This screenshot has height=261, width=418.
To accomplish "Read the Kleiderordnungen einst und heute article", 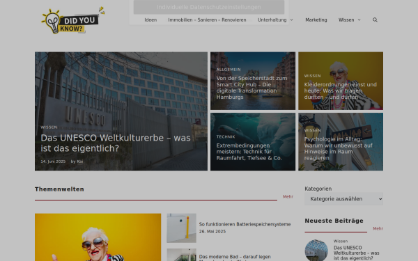I will (341, 90).
